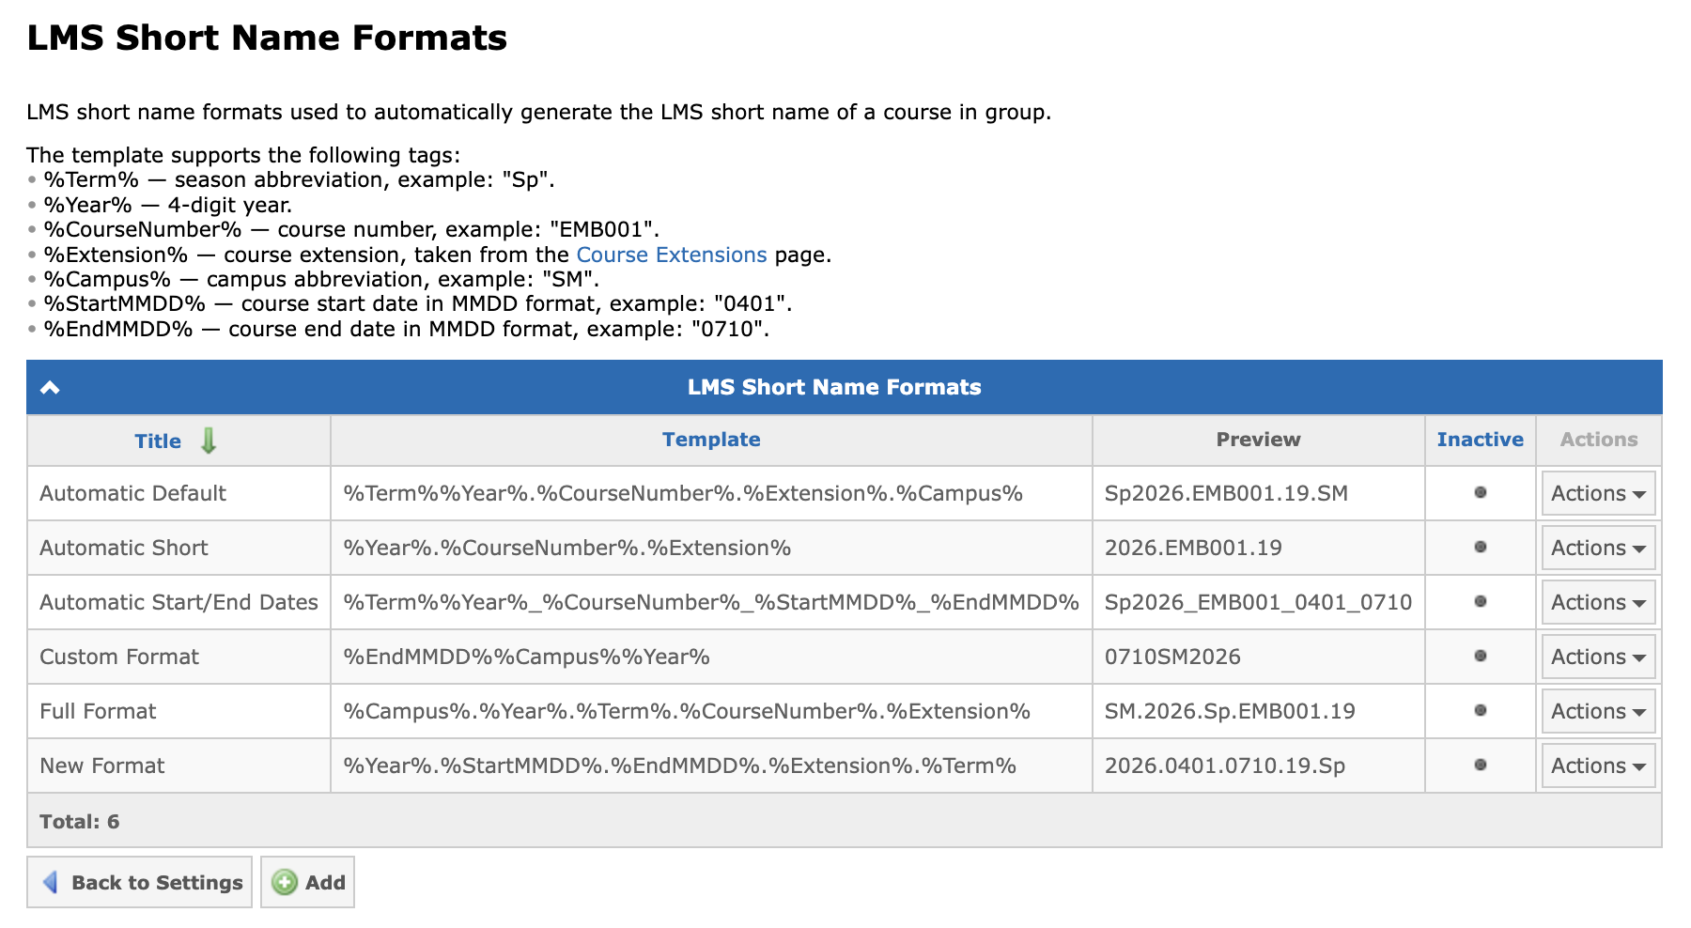The image size is (1691, 928).
Task: Open Actions dropdown for New Format
Action: [x=1598, y=766]
